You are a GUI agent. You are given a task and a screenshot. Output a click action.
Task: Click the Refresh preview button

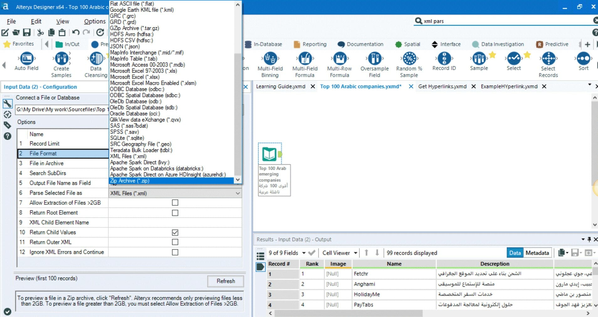click(x=226, y=281)
